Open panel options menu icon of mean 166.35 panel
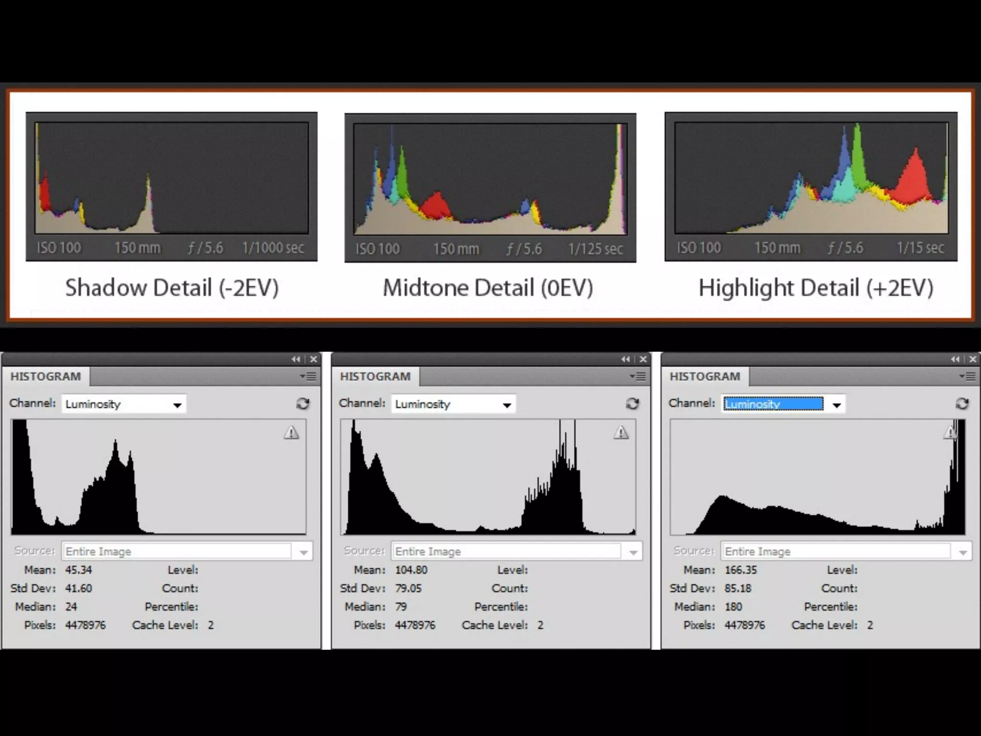 coord(968,377)
